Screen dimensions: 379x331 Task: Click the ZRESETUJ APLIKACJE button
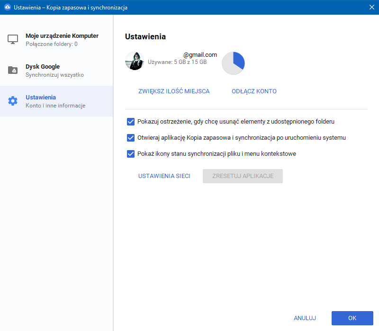coord(243,176)
